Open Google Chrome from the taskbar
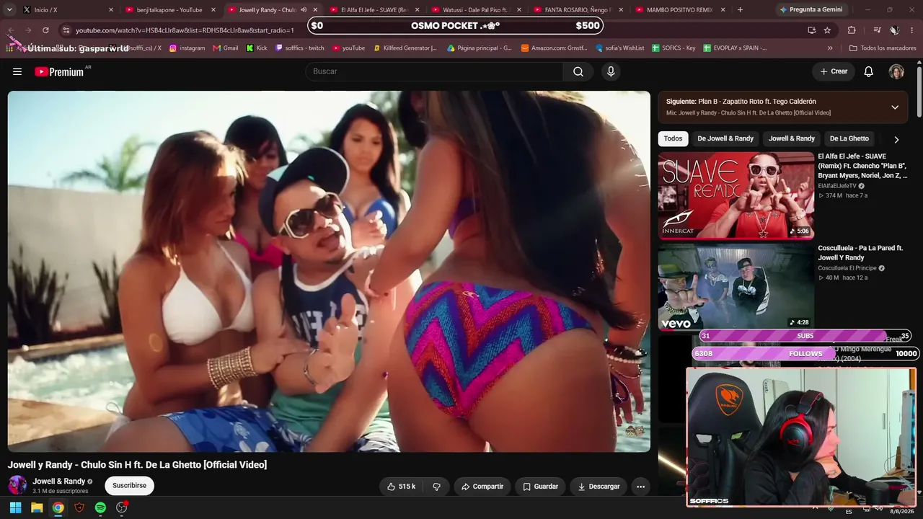Screen dimensions: 923x519 pos(58,507)
